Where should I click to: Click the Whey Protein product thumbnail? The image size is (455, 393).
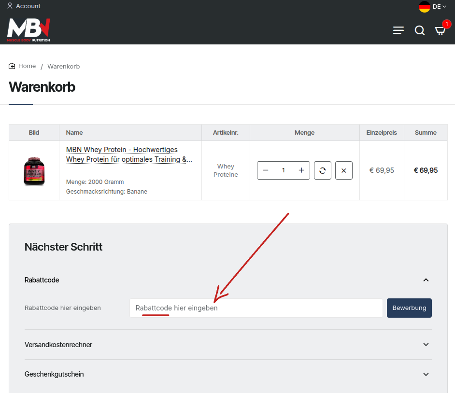tap(34, 170)
